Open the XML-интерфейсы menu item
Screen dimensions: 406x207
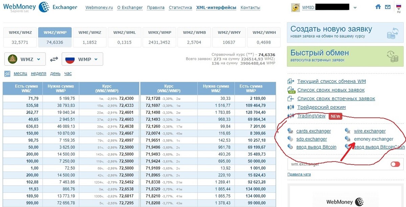point(216,7)
